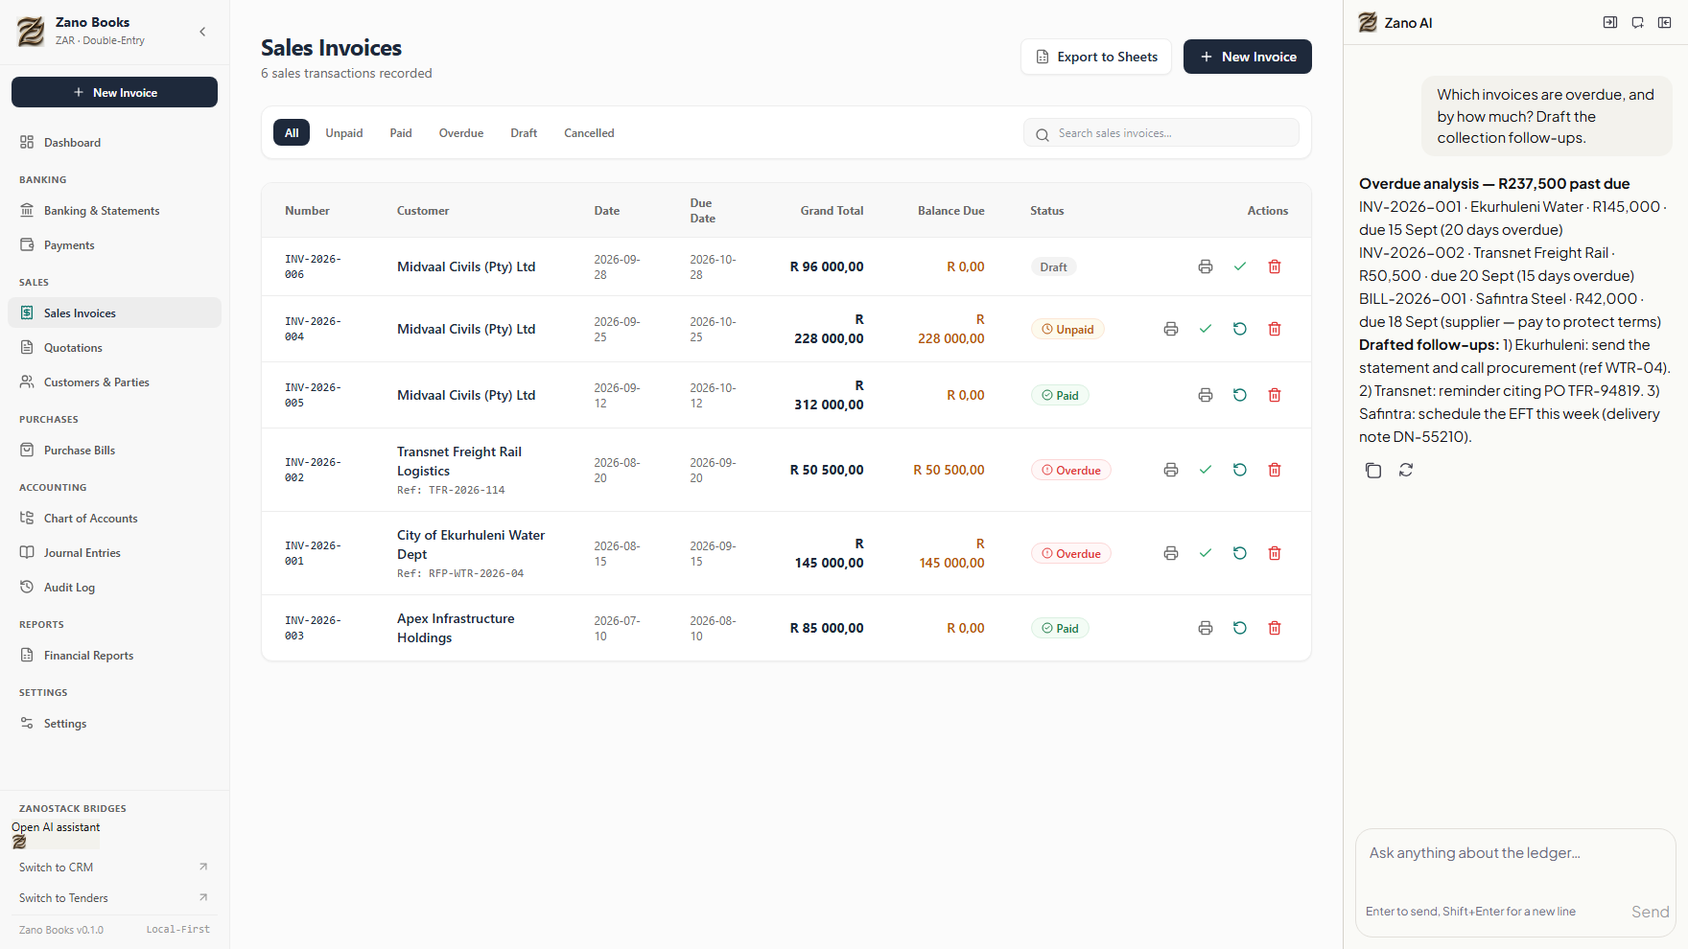Print the R 228 000,00 unpaid invoice
Viewport: 1688px width, 949px height.
click(x=1171, y=329)
